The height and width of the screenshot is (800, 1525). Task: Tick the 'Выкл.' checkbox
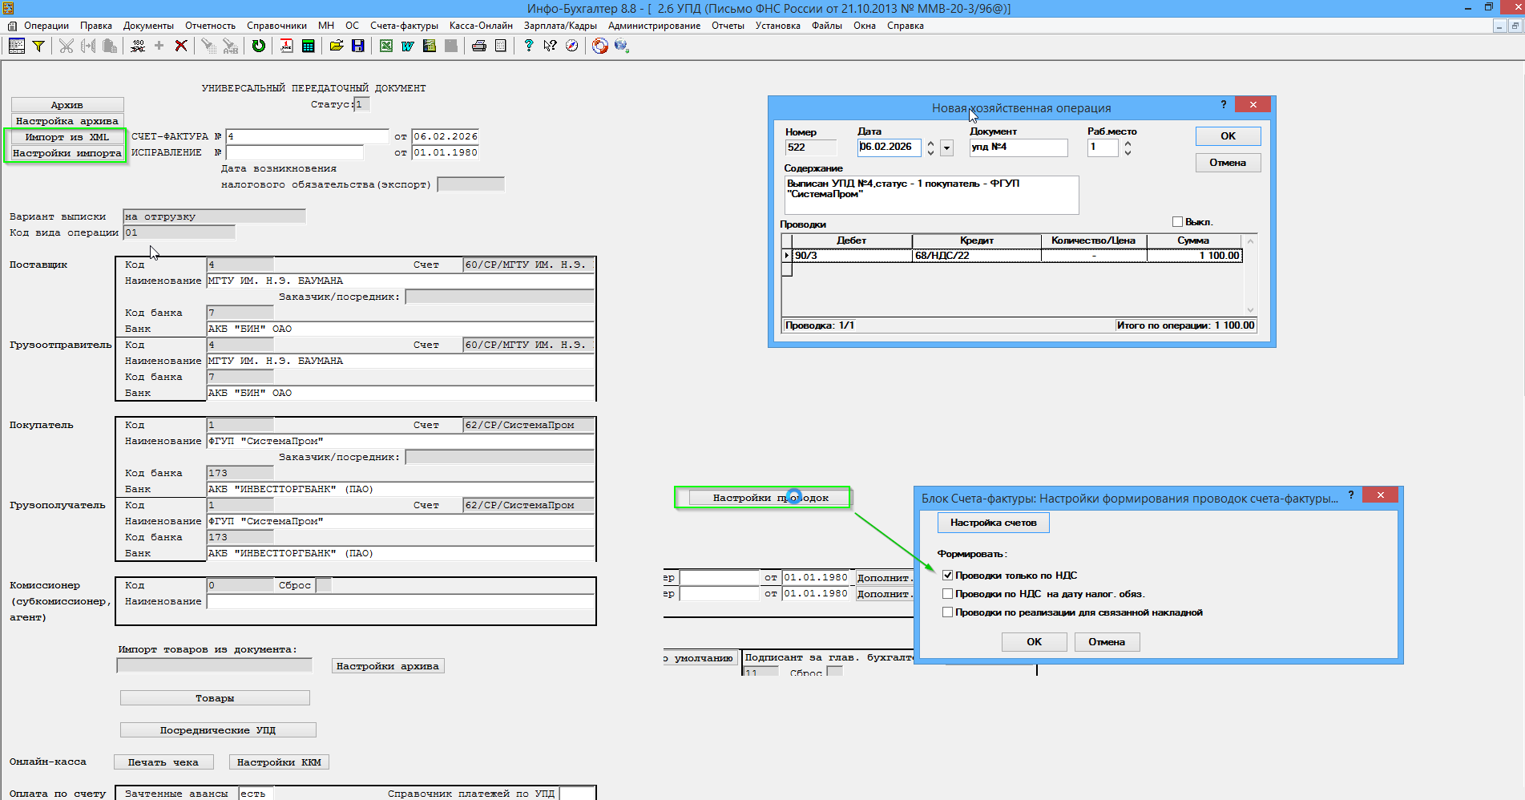1177,222
